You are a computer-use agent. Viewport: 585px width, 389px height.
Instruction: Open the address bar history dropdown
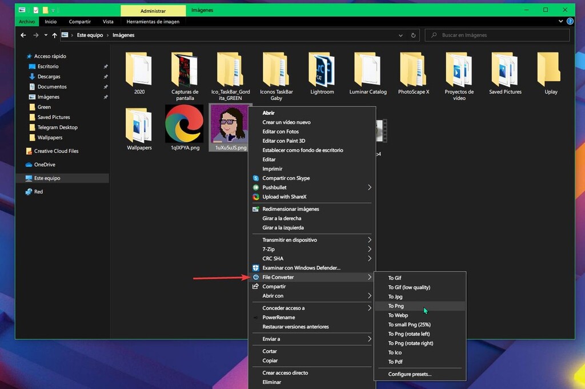pyautogui.click(x=400, y=35)
